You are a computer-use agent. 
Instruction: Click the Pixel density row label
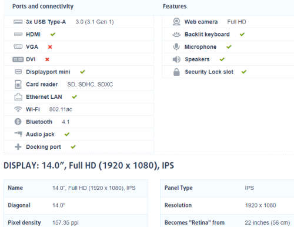(24, 222)
